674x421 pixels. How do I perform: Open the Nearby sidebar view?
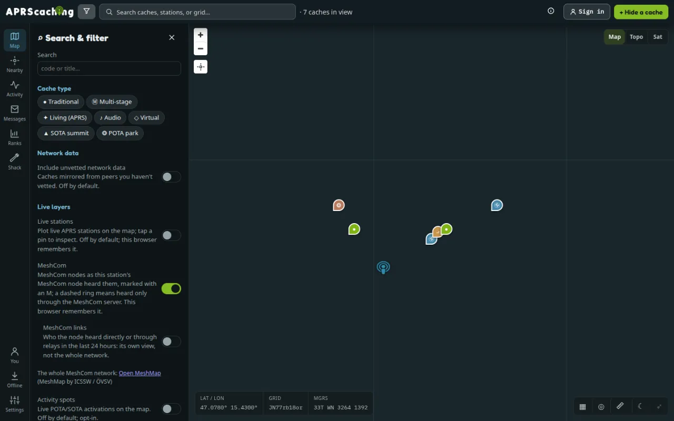pyautogui.click(x=15, y=64)
